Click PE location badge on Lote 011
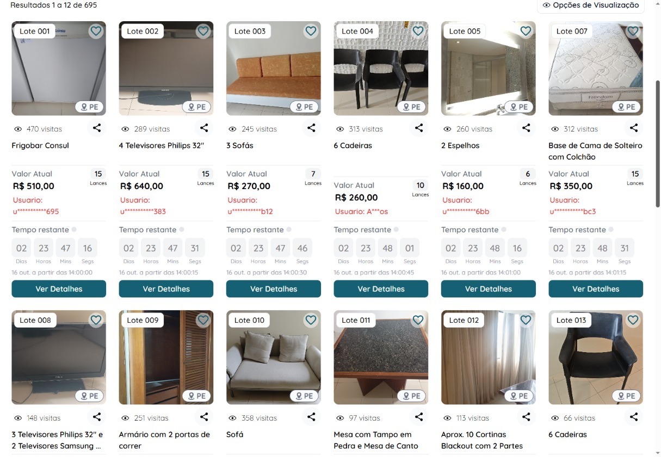This screenshot has height=457, width=661. 411,396
